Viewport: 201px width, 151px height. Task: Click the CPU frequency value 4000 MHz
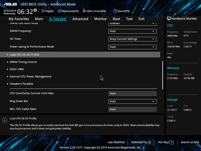172,36
